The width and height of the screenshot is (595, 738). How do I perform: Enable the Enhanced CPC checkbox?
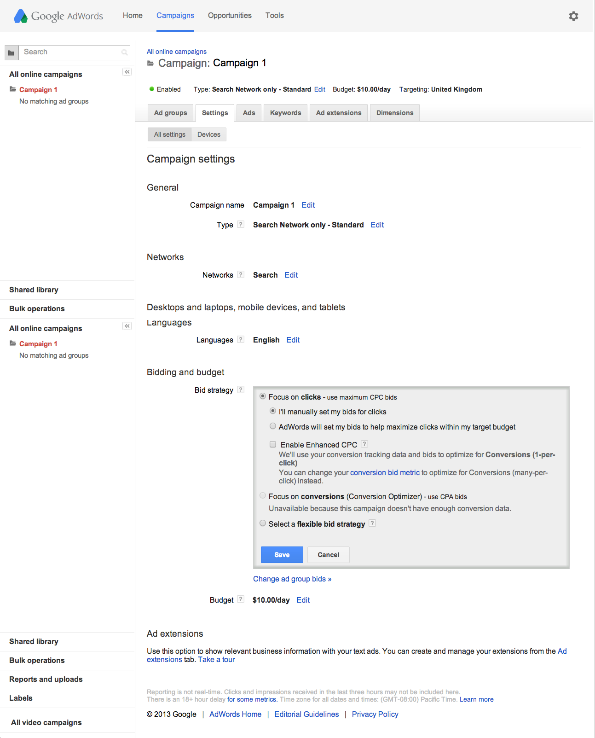[x=273, y=444]
